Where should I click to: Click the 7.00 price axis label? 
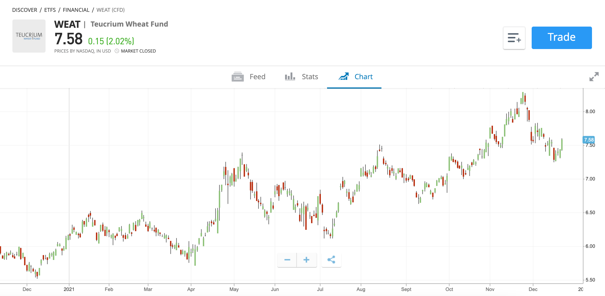[590, 179]
